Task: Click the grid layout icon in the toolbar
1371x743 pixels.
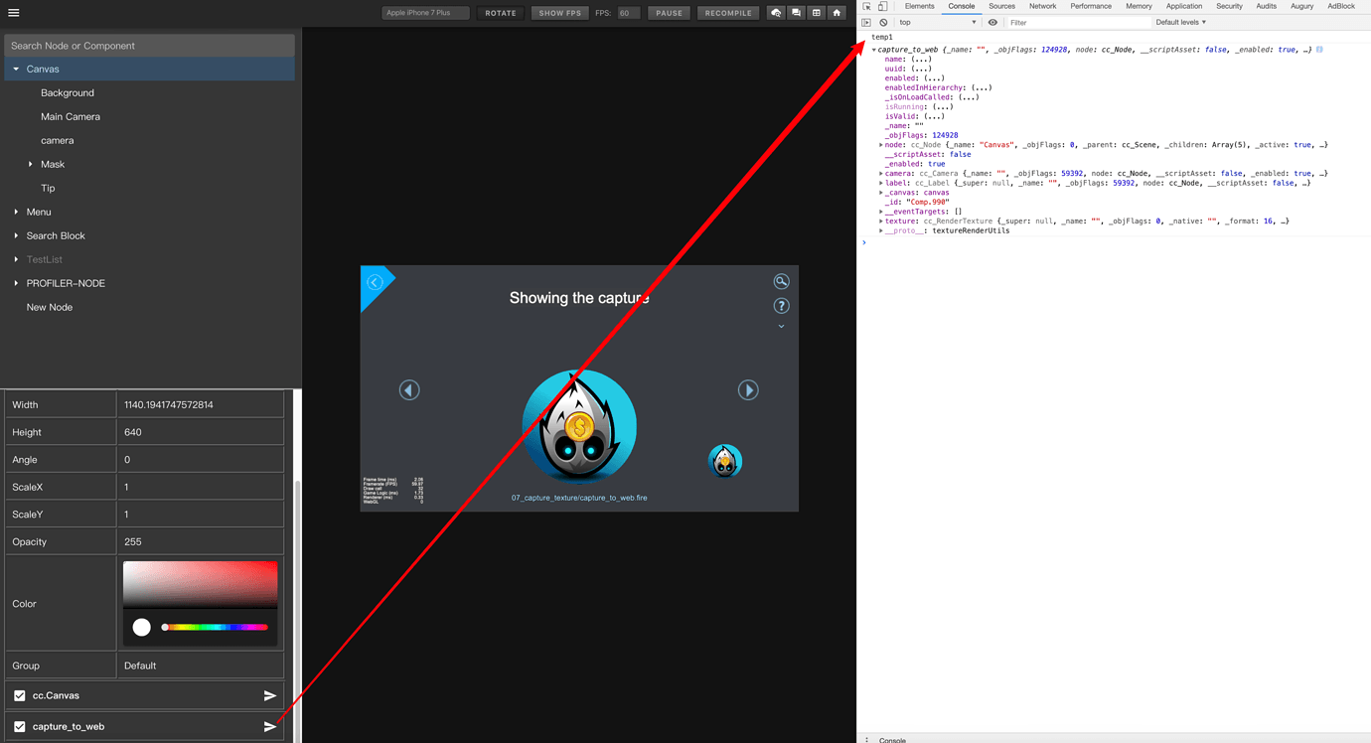Action: pyautogui.click(x=816, y=12)
